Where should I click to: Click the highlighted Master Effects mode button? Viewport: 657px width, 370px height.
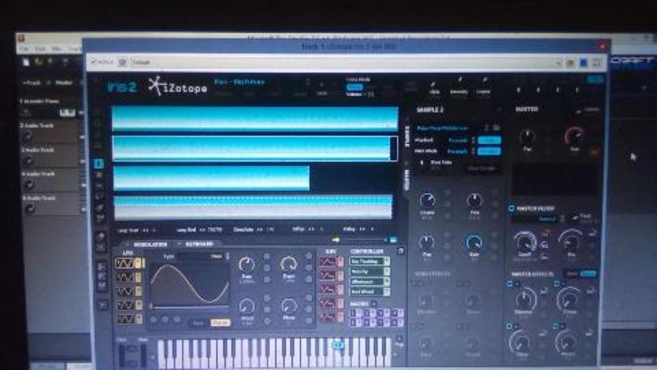click(x=588, y=274)
